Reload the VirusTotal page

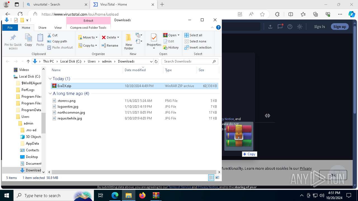tap(20, 14)
